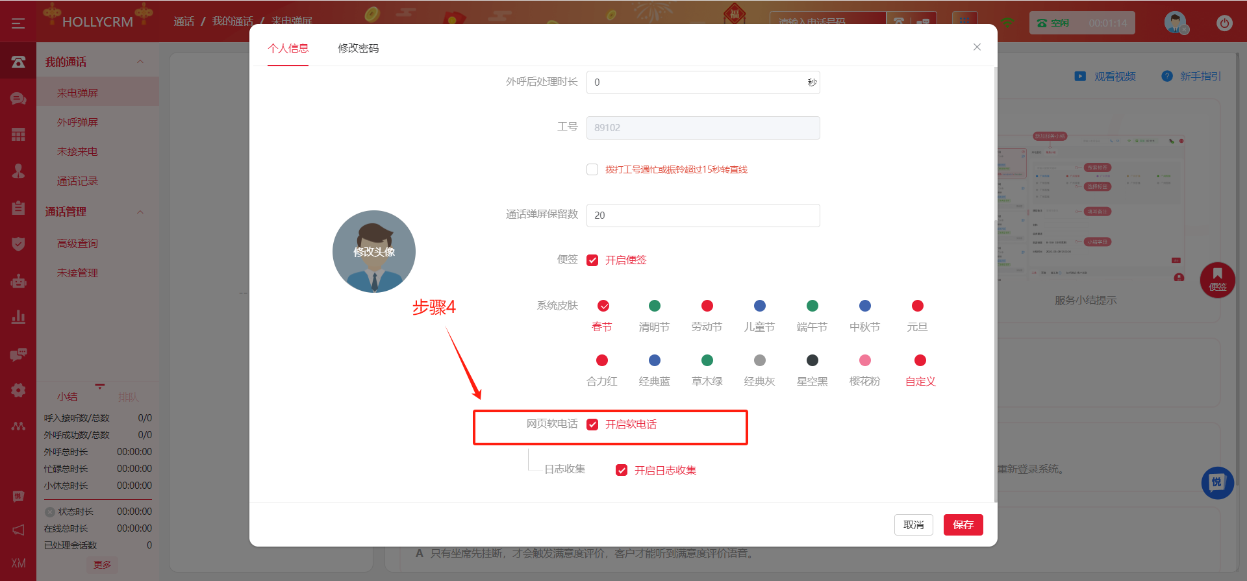Viewport: 1247px width, 581px height.
Task: Select the 个人信息 tab
Action: [x=288, y=48]
